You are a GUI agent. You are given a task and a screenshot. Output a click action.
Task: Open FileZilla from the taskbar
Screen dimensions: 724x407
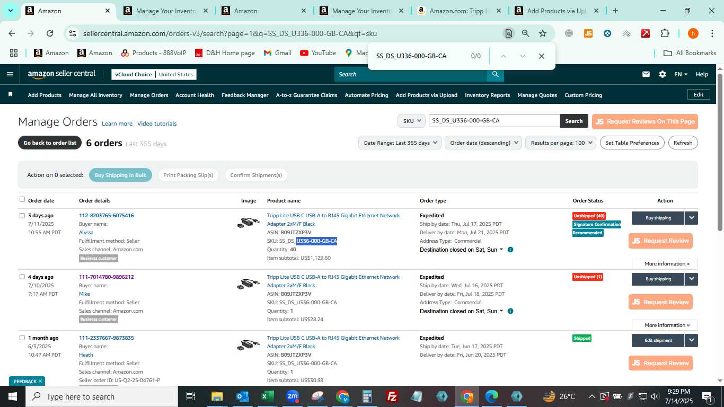click(x=392, y=396)
